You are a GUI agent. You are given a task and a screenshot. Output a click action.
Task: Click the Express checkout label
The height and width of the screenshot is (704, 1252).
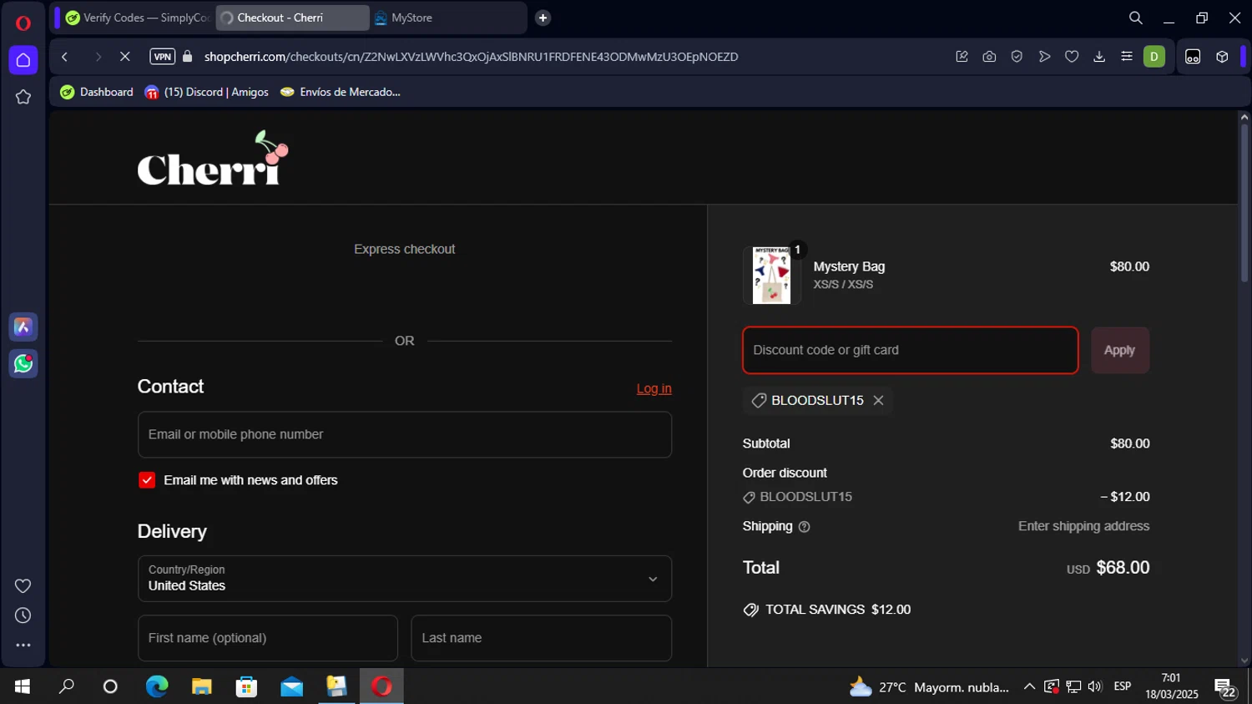405,249
